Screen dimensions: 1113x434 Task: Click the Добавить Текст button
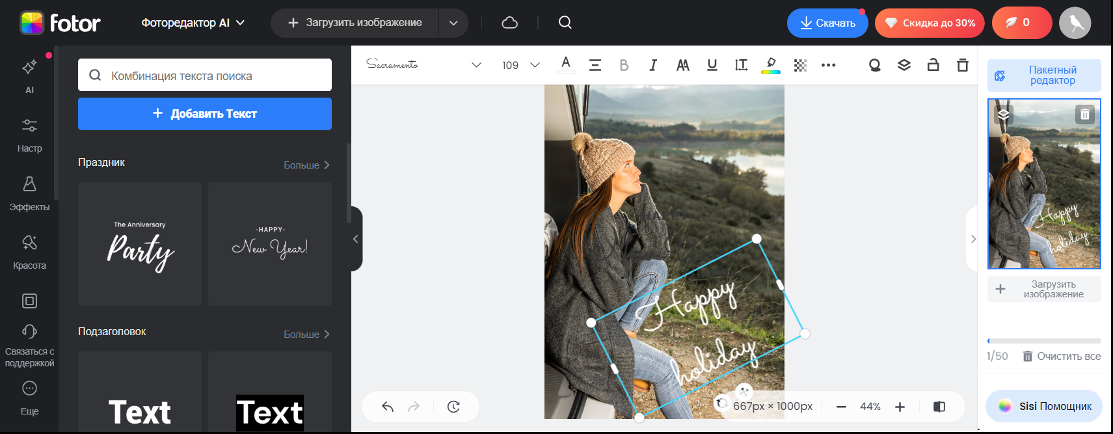(x=205, y=114)
